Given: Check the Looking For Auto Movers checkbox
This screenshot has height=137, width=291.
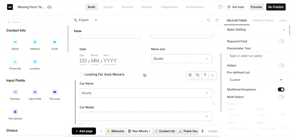Looking at the screenshot, I should [81, 74].
